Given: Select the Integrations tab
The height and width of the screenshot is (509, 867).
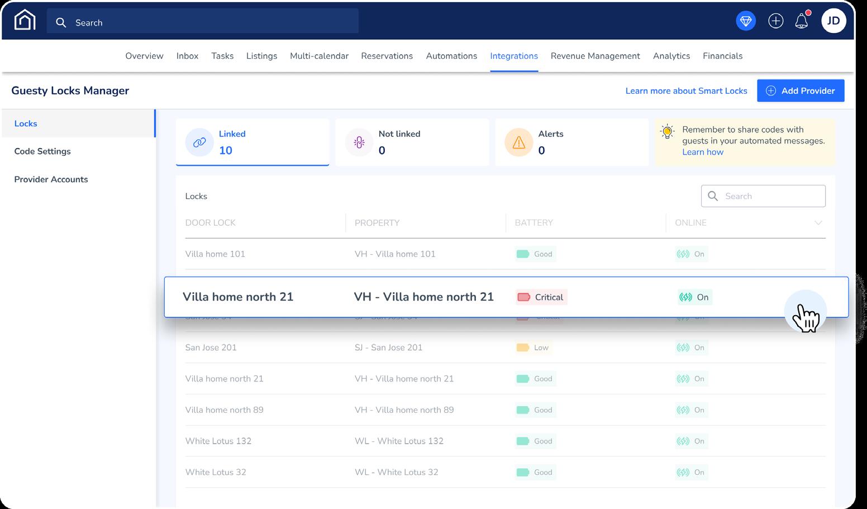Looking at the screenshot, I should pyautogui.click(x=514, y=56).
